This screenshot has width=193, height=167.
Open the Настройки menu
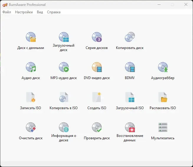pyautogui.click(x=24, y=12)
